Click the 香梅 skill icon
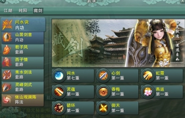Screen dimensions: 185x118 tap(103, 92)
